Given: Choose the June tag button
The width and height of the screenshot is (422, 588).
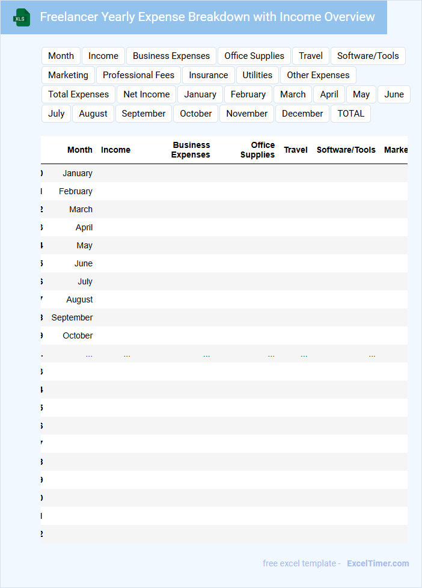Looking at the screenshot, I should pyautogui.click(x=394, y=94).
